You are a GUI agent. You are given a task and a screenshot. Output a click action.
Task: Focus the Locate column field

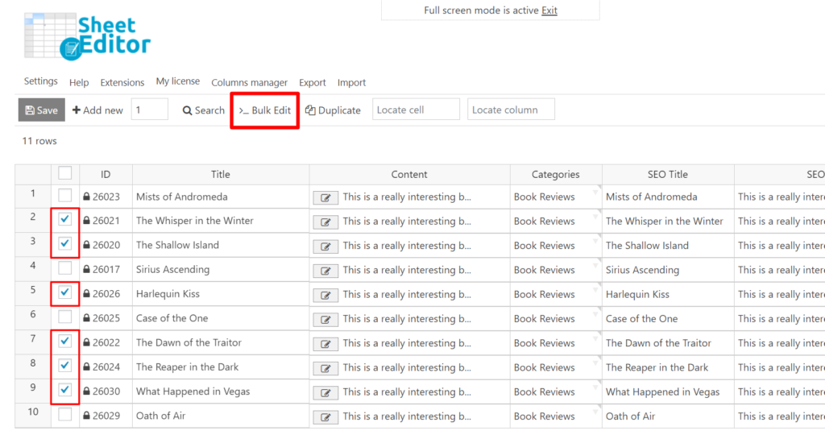click(511, 110)
